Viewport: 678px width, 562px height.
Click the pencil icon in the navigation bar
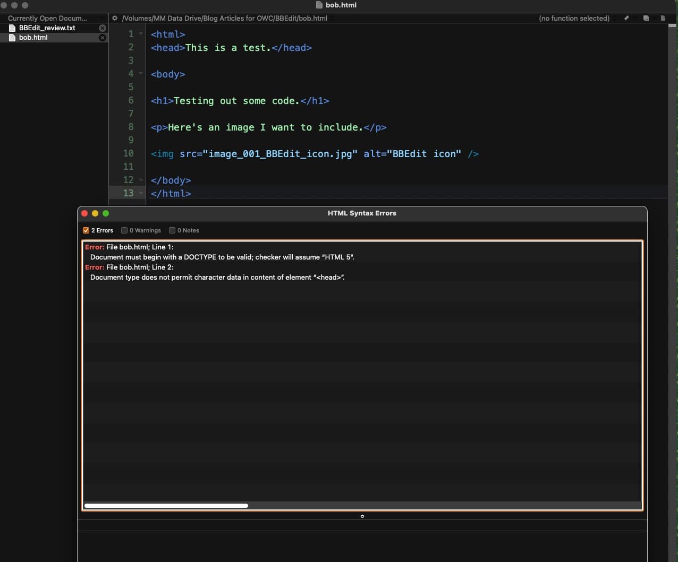tap(626, 18)
